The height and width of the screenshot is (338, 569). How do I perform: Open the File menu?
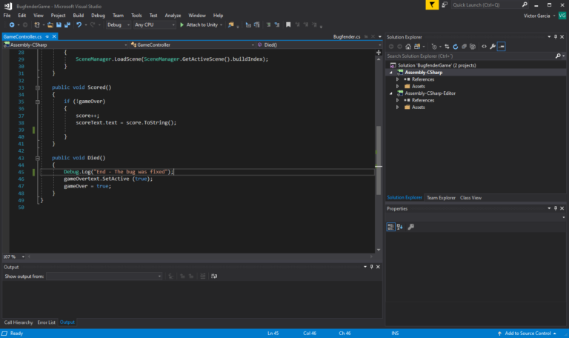(x=7, y=16)
